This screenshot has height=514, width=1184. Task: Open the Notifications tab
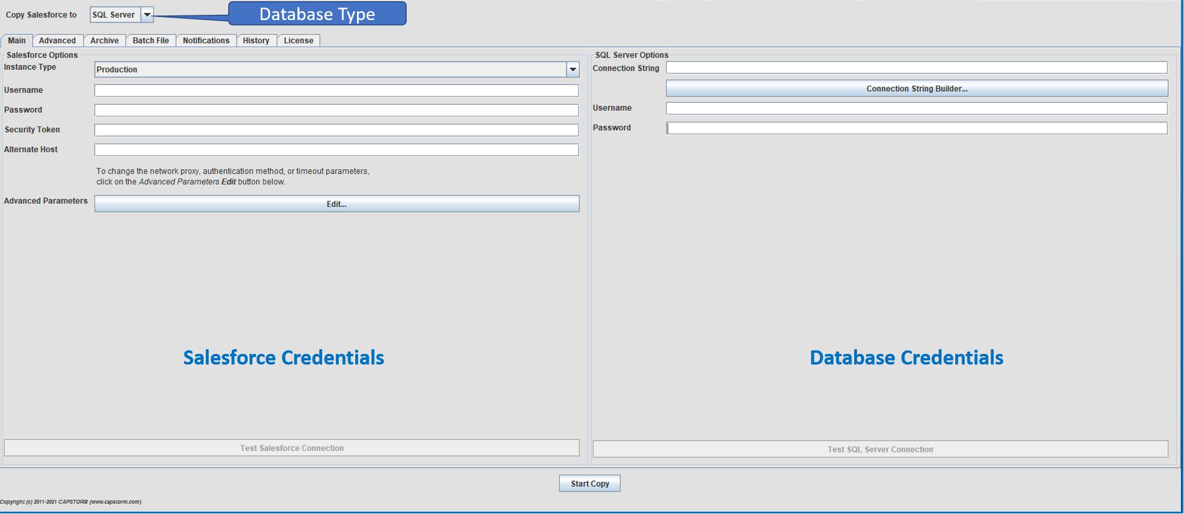pyautogui.click(x=206, y=41)
